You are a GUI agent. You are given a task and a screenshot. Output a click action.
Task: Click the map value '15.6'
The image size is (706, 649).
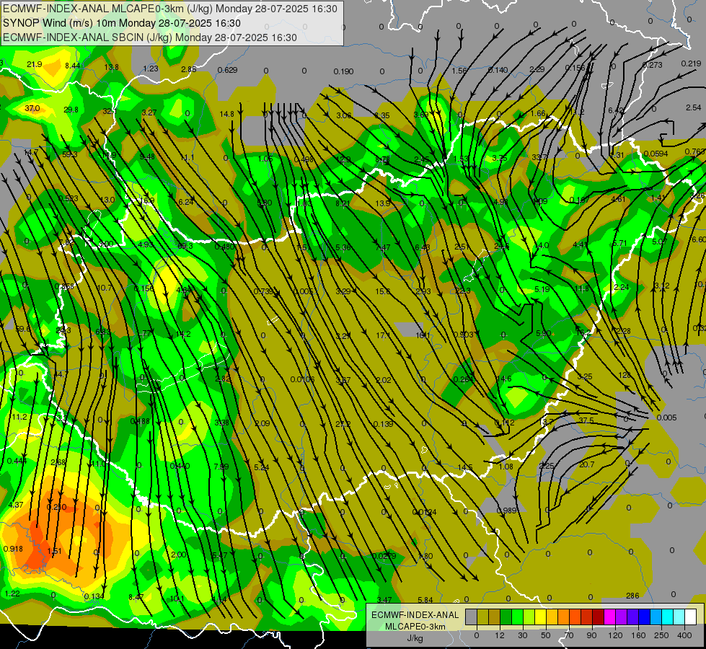(383, 291)
